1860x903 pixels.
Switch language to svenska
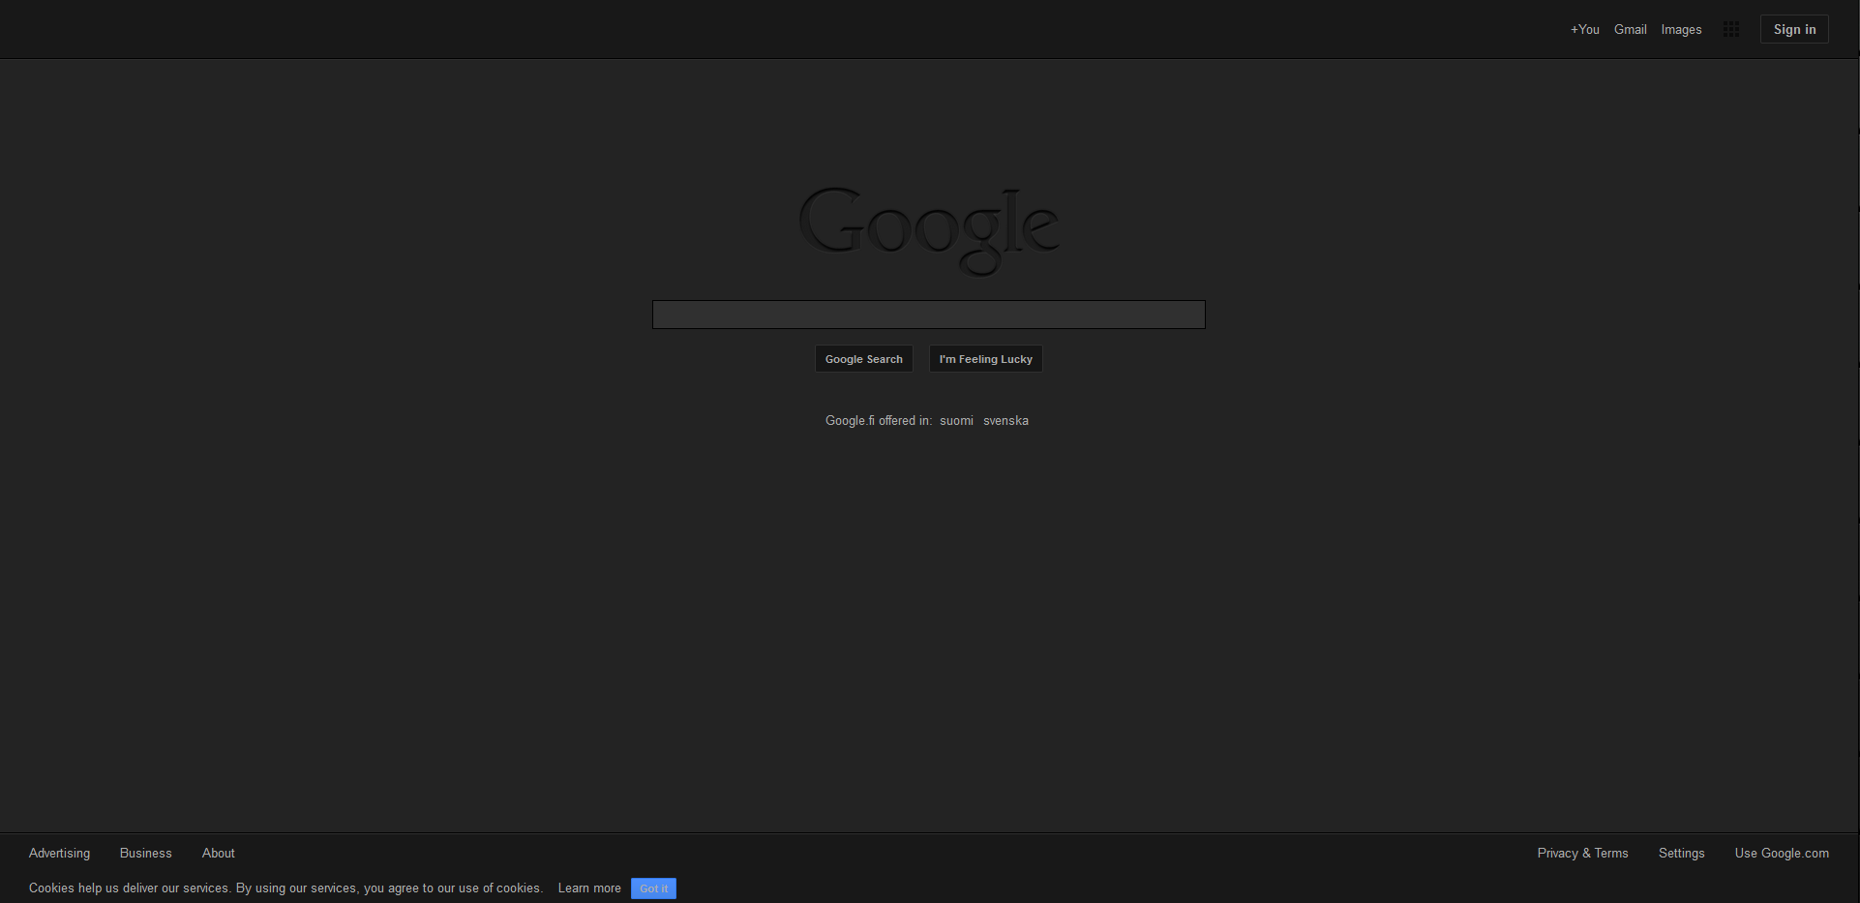[1005, 421]
